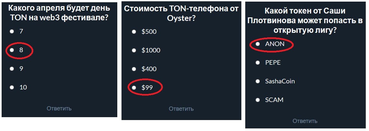369x131 pixels.
Task: Click the SashaCoin answer label text
Action: [x=280, y=81]
